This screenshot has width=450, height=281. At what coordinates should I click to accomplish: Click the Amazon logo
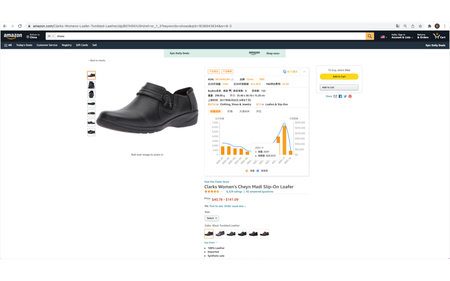(13, 36)
